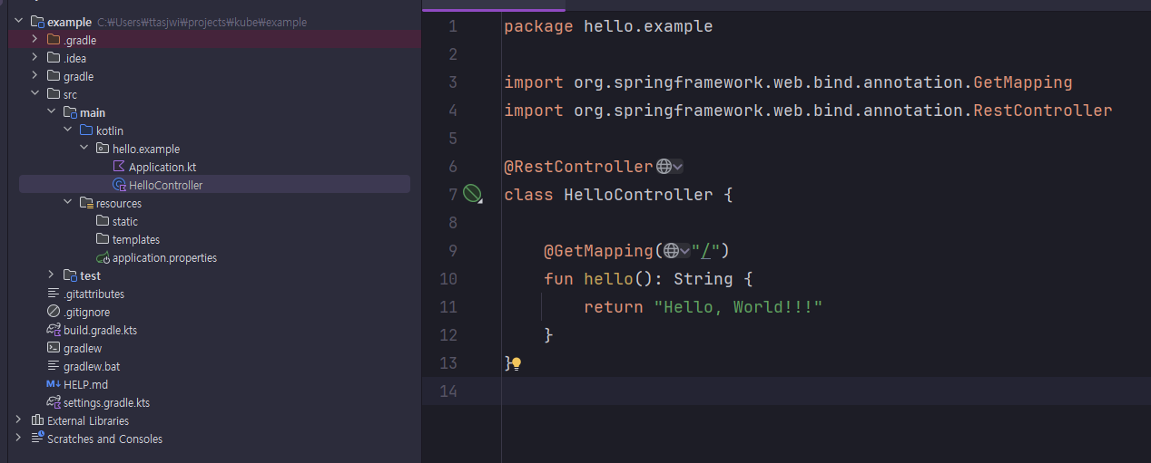Collapse the main folder chevron
This screenshot has width=1151, height=463.
pyautogui.click(x=52, y=112)
